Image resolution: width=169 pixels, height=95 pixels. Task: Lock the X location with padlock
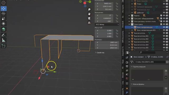point(117,3)
